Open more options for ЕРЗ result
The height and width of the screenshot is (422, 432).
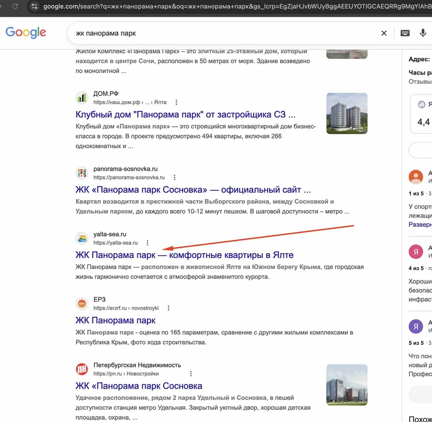(168, 308)
